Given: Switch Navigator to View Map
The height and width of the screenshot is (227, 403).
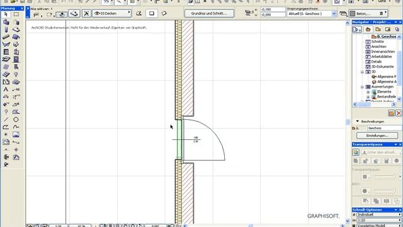Looking at the screenshot, I should tap(378, 30).
